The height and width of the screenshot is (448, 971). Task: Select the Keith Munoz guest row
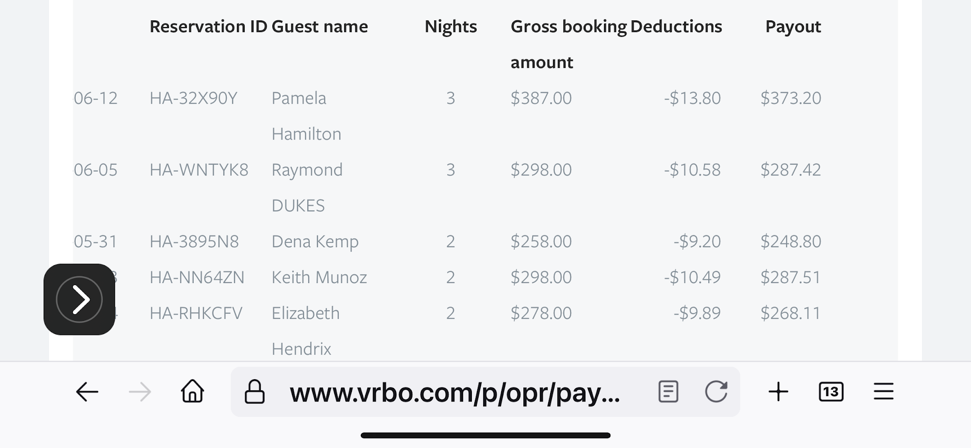coord(319,277)
